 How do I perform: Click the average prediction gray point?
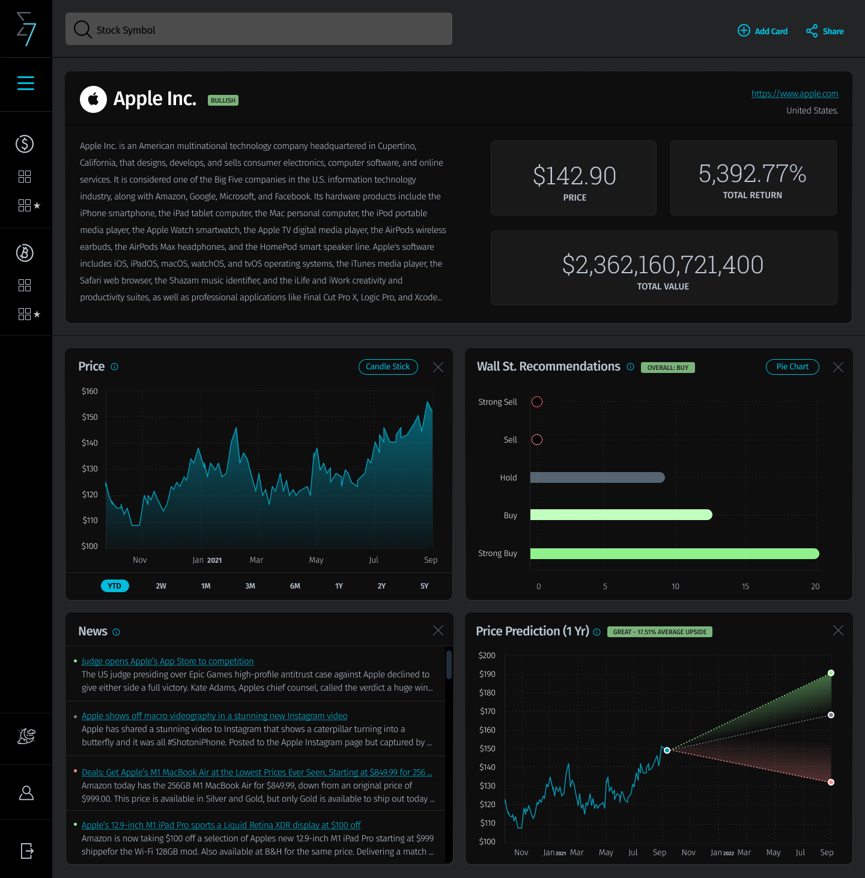(x=831, y=715)
